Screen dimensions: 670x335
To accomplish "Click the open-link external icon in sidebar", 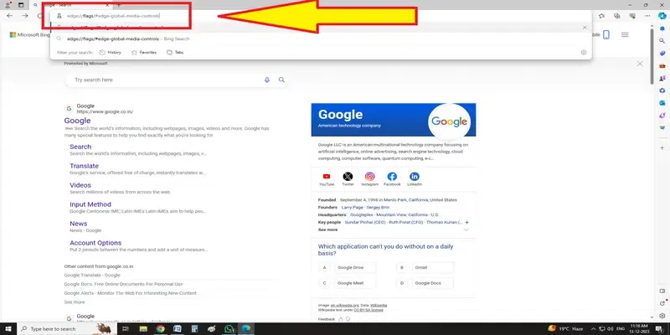I will pos(662,304).
